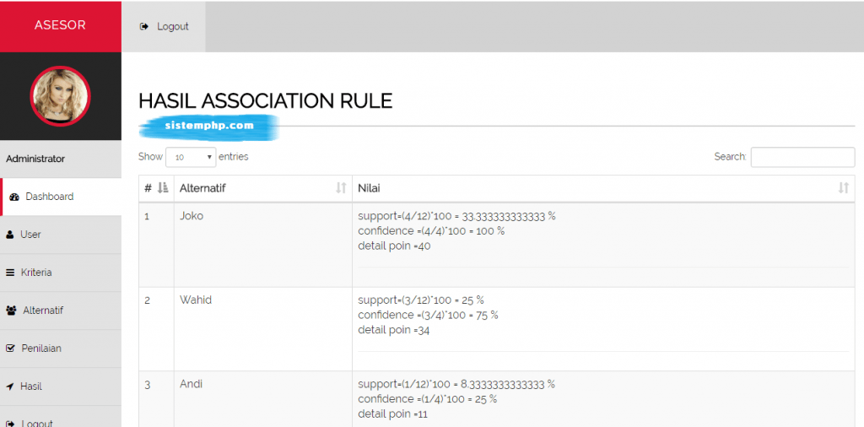
Task: Select the Andi cell in the table
Action: click(x=263, y=399)
